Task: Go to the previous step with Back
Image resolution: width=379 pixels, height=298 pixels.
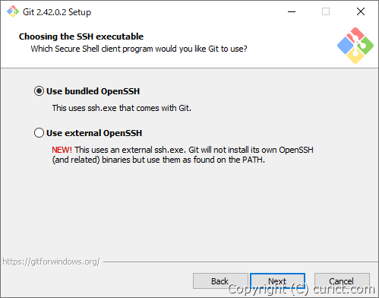Action: click(x=220, y=281)
